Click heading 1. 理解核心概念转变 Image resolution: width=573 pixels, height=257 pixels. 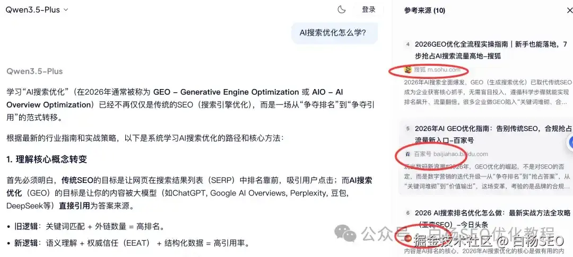(x=47, y=159)
